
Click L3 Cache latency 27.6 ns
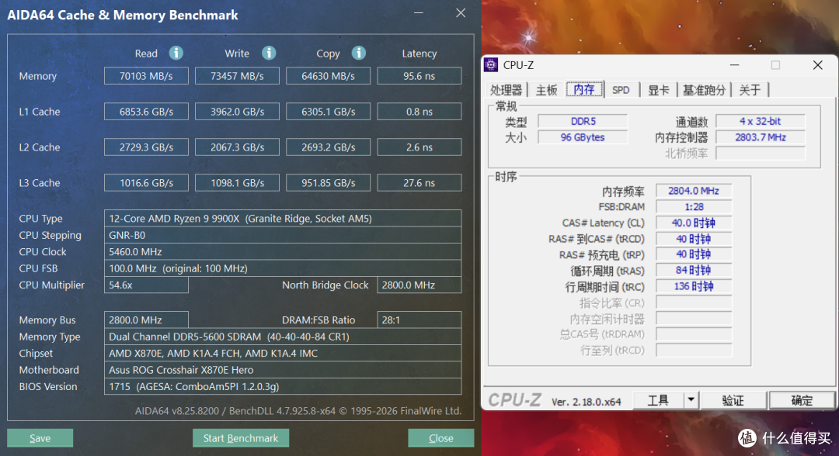coord(419,182)
